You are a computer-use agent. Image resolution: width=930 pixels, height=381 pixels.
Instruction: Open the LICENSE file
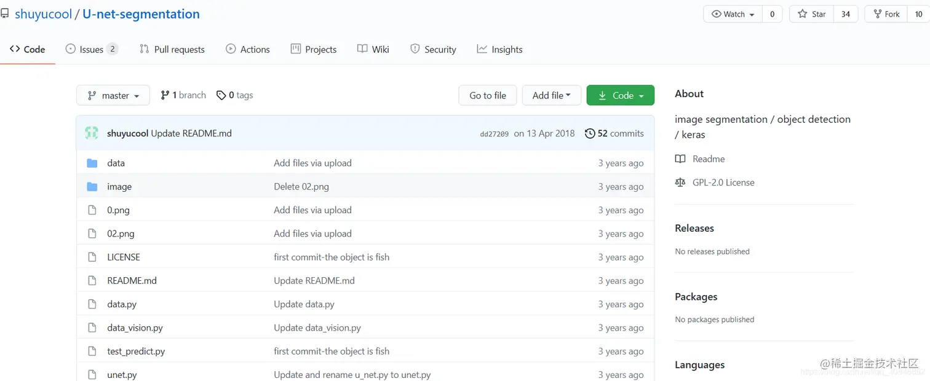tap(124, 257)
